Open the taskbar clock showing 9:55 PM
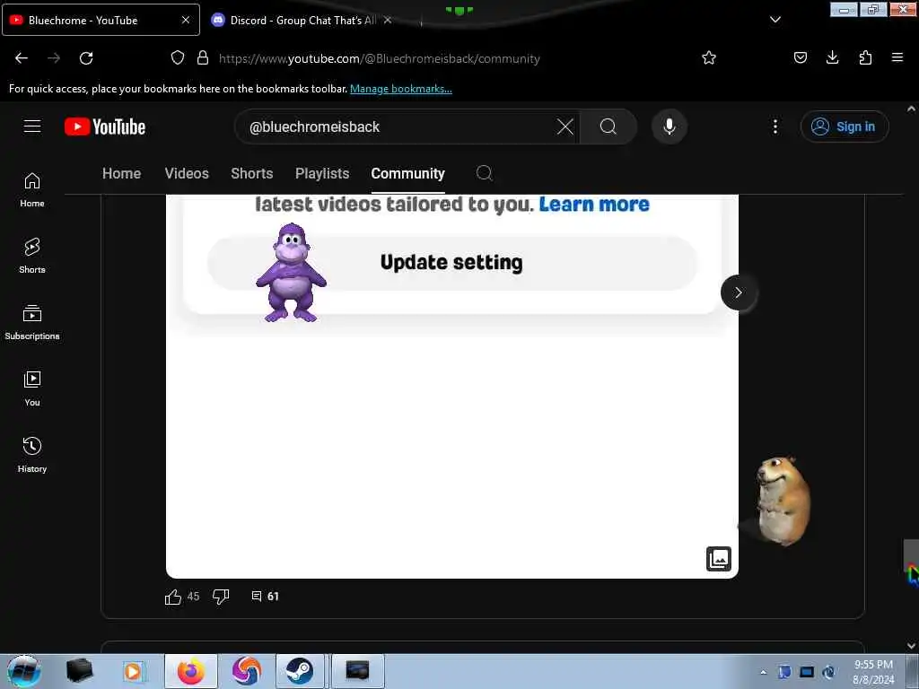The width and height of the screenshot is (919, 689). click(x=873, y=672)
